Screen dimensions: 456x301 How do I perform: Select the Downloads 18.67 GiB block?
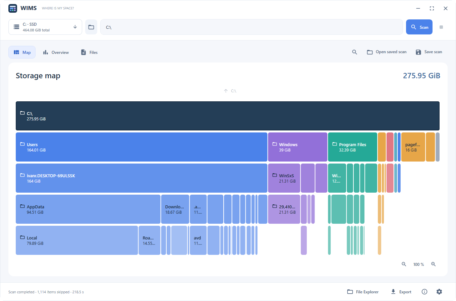(175, 209)
